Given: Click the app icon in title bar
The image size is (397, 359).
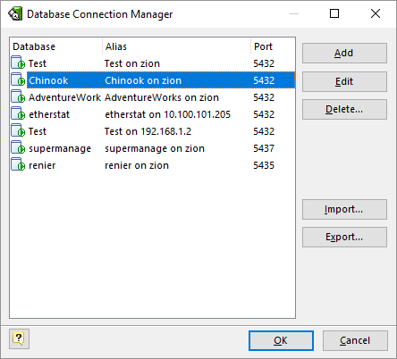Looking at the screenshot, I should [15, 13].
